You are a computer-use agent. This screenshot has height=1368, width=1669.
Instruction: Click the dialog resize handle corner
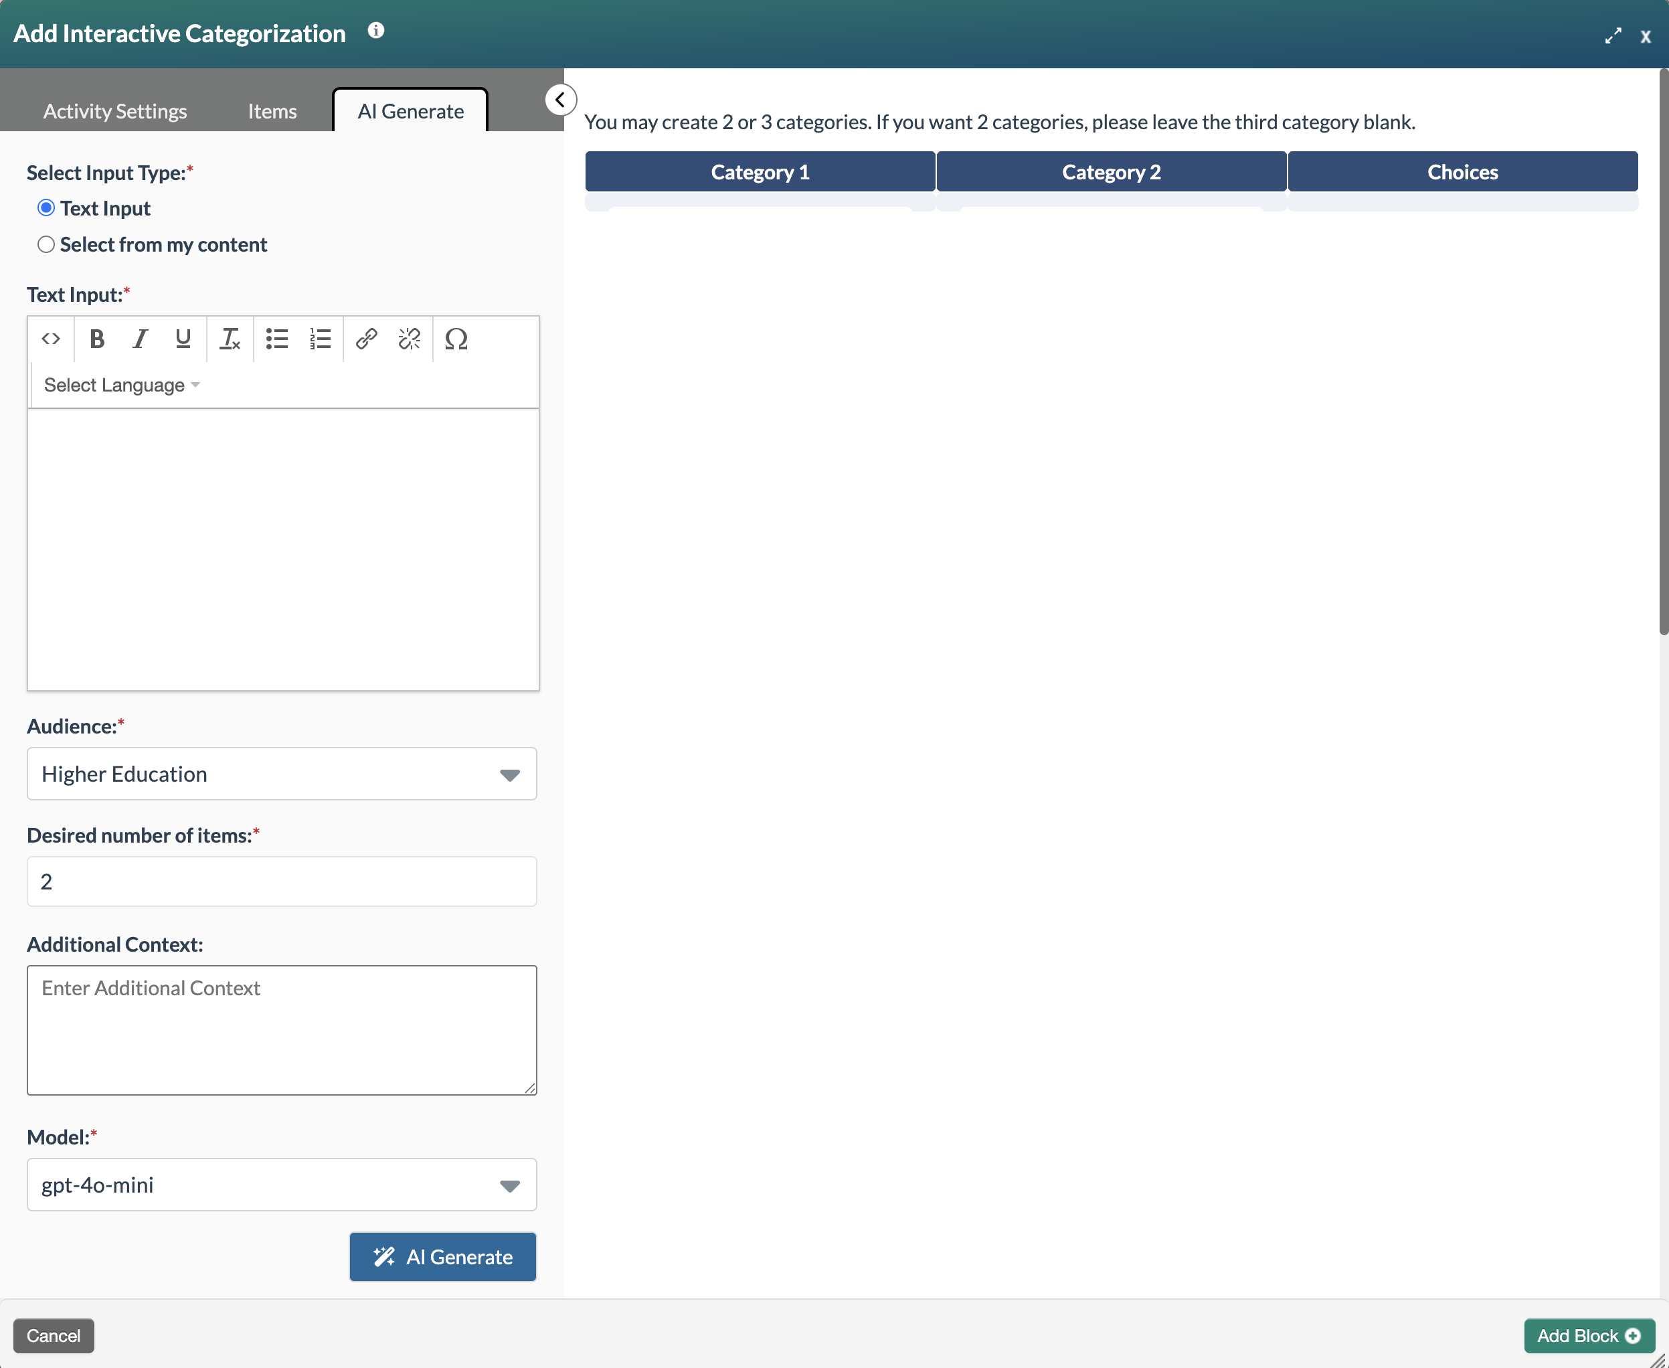pos(1659,1359)
